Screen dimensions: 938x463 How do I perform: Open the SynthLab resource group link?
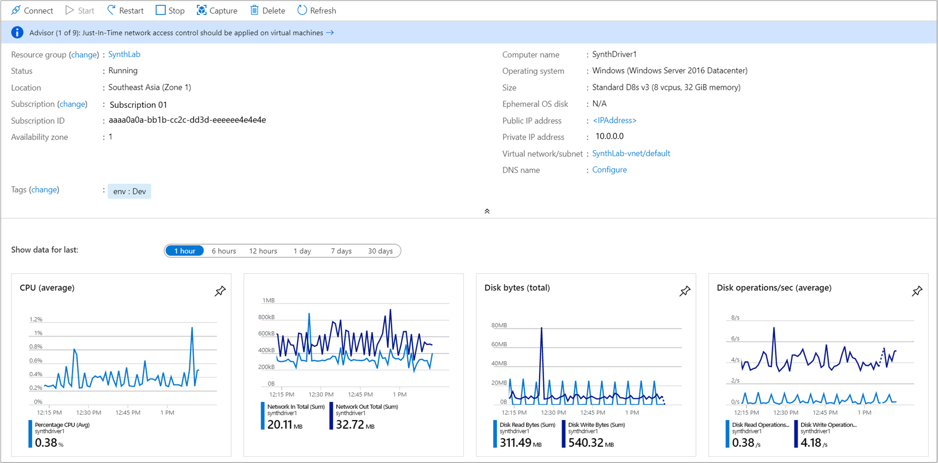point(124,54)
